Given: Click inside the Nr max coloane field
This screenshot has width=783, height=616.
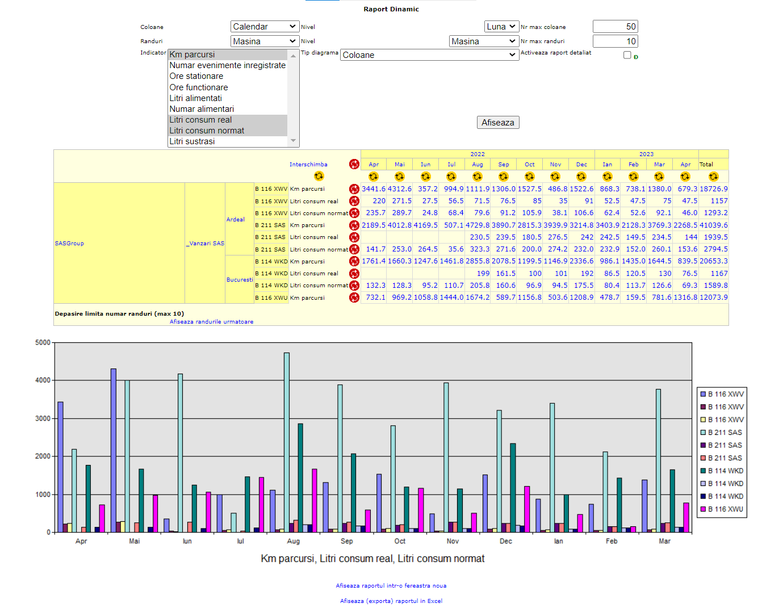Looking at the screenshot, I should tap(615, 27).
